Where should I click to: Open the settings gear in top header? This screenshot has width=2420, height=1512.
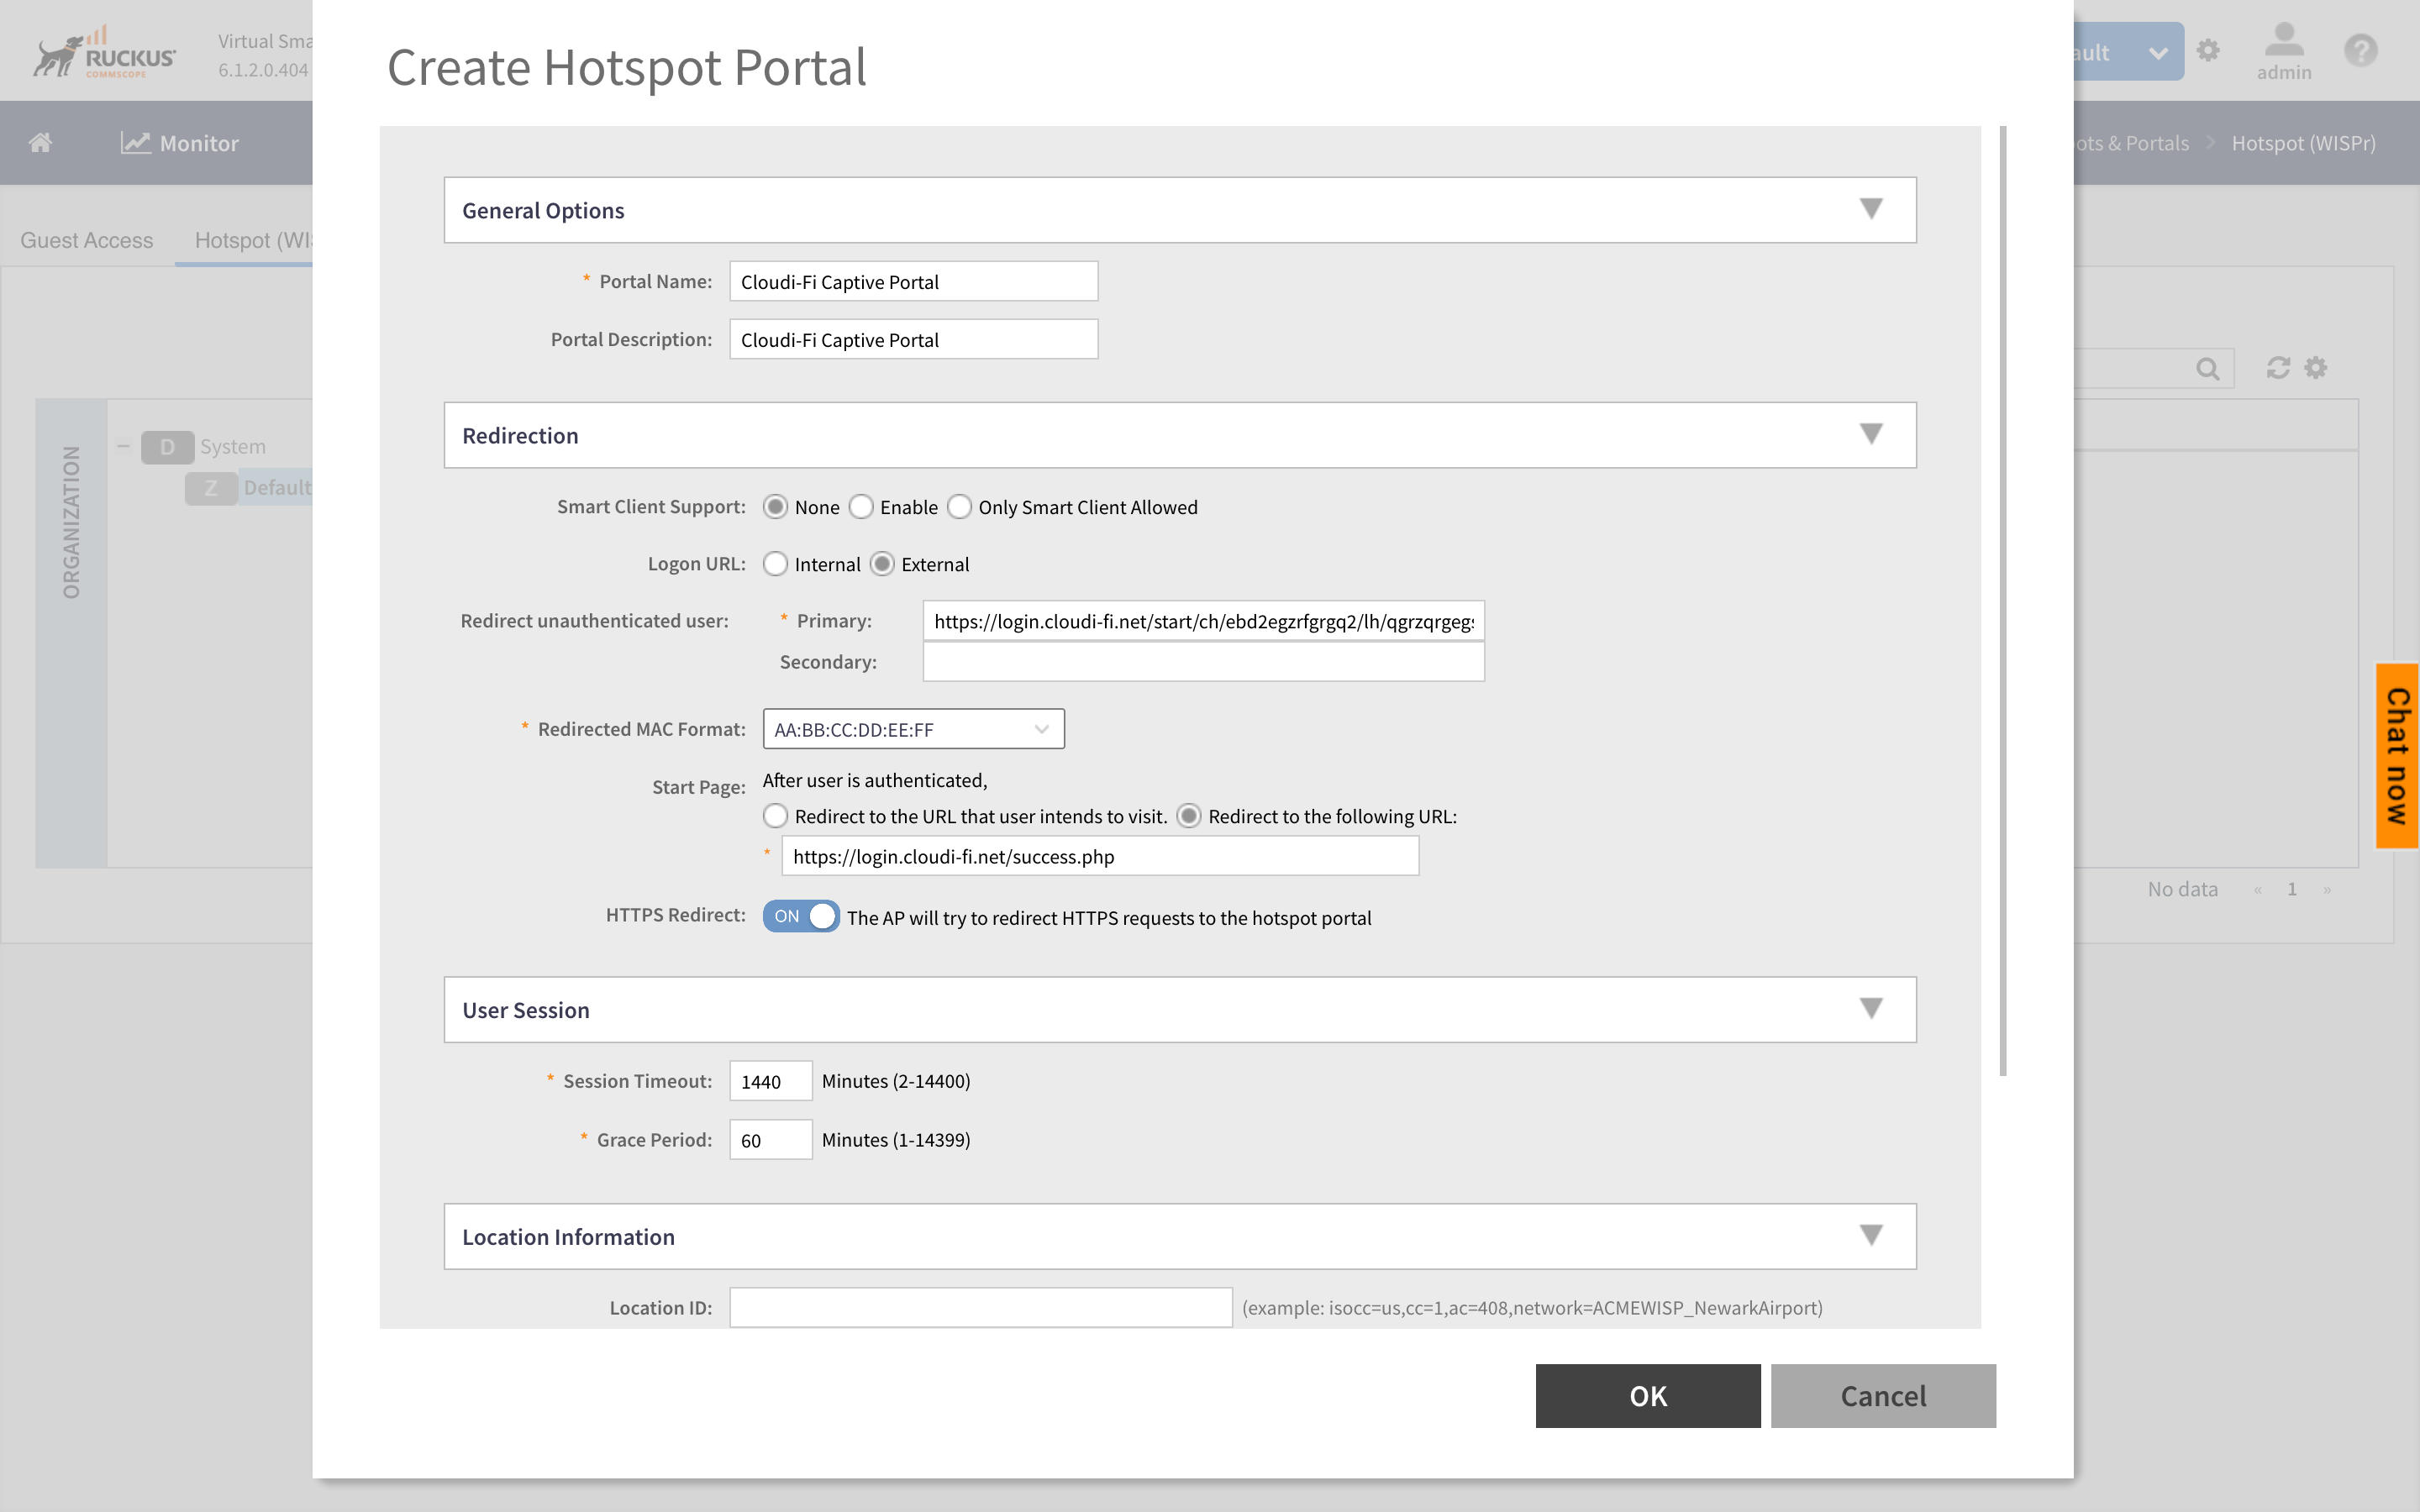pos(2208,50)
